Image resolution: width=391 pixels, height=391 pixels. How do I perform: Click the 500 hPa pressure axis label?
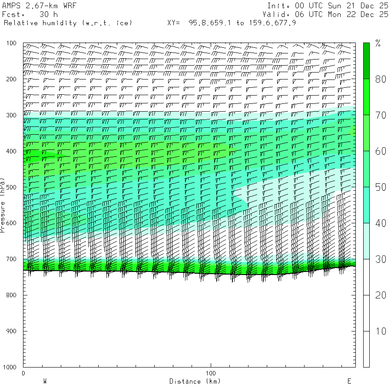(11, 187)
